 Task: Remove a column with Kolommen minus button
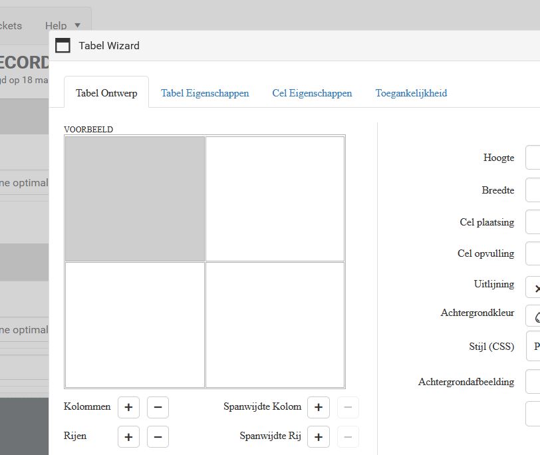coord(158,407)
